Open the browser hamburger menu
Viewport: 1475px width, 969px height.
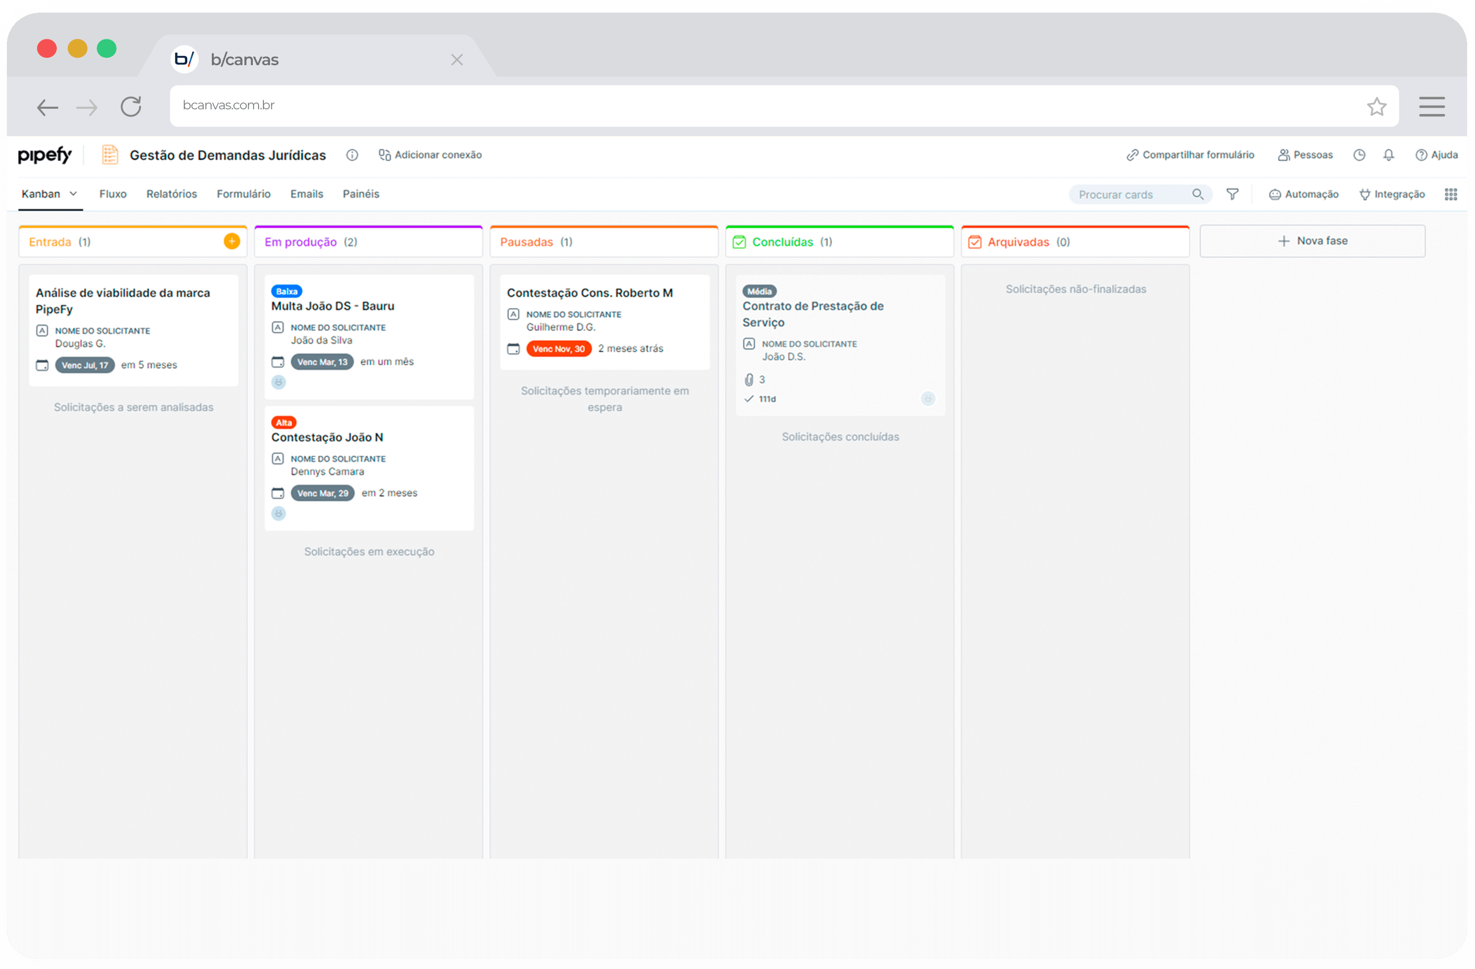point(1431,107)
